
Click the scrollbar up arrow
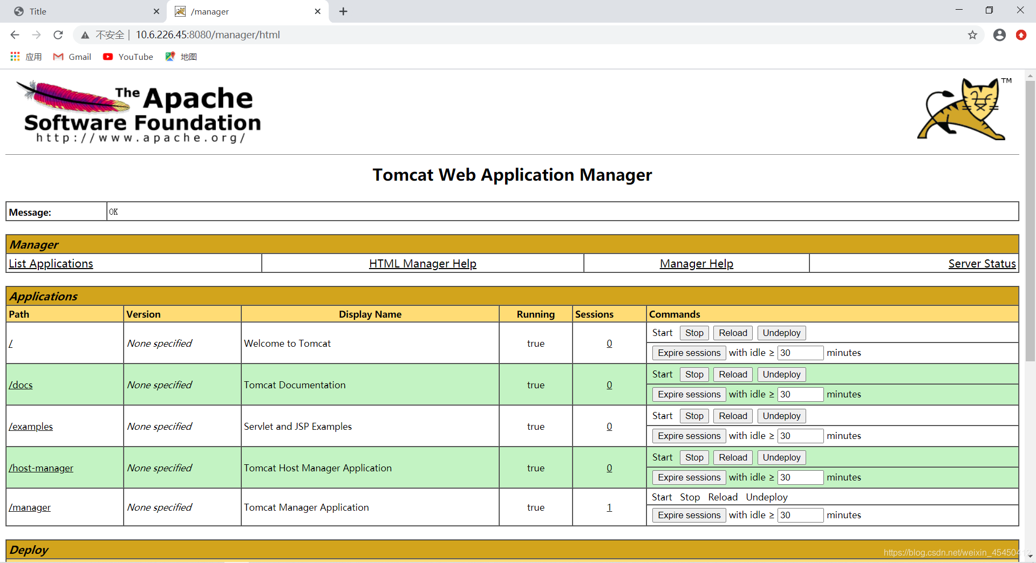1030,75
